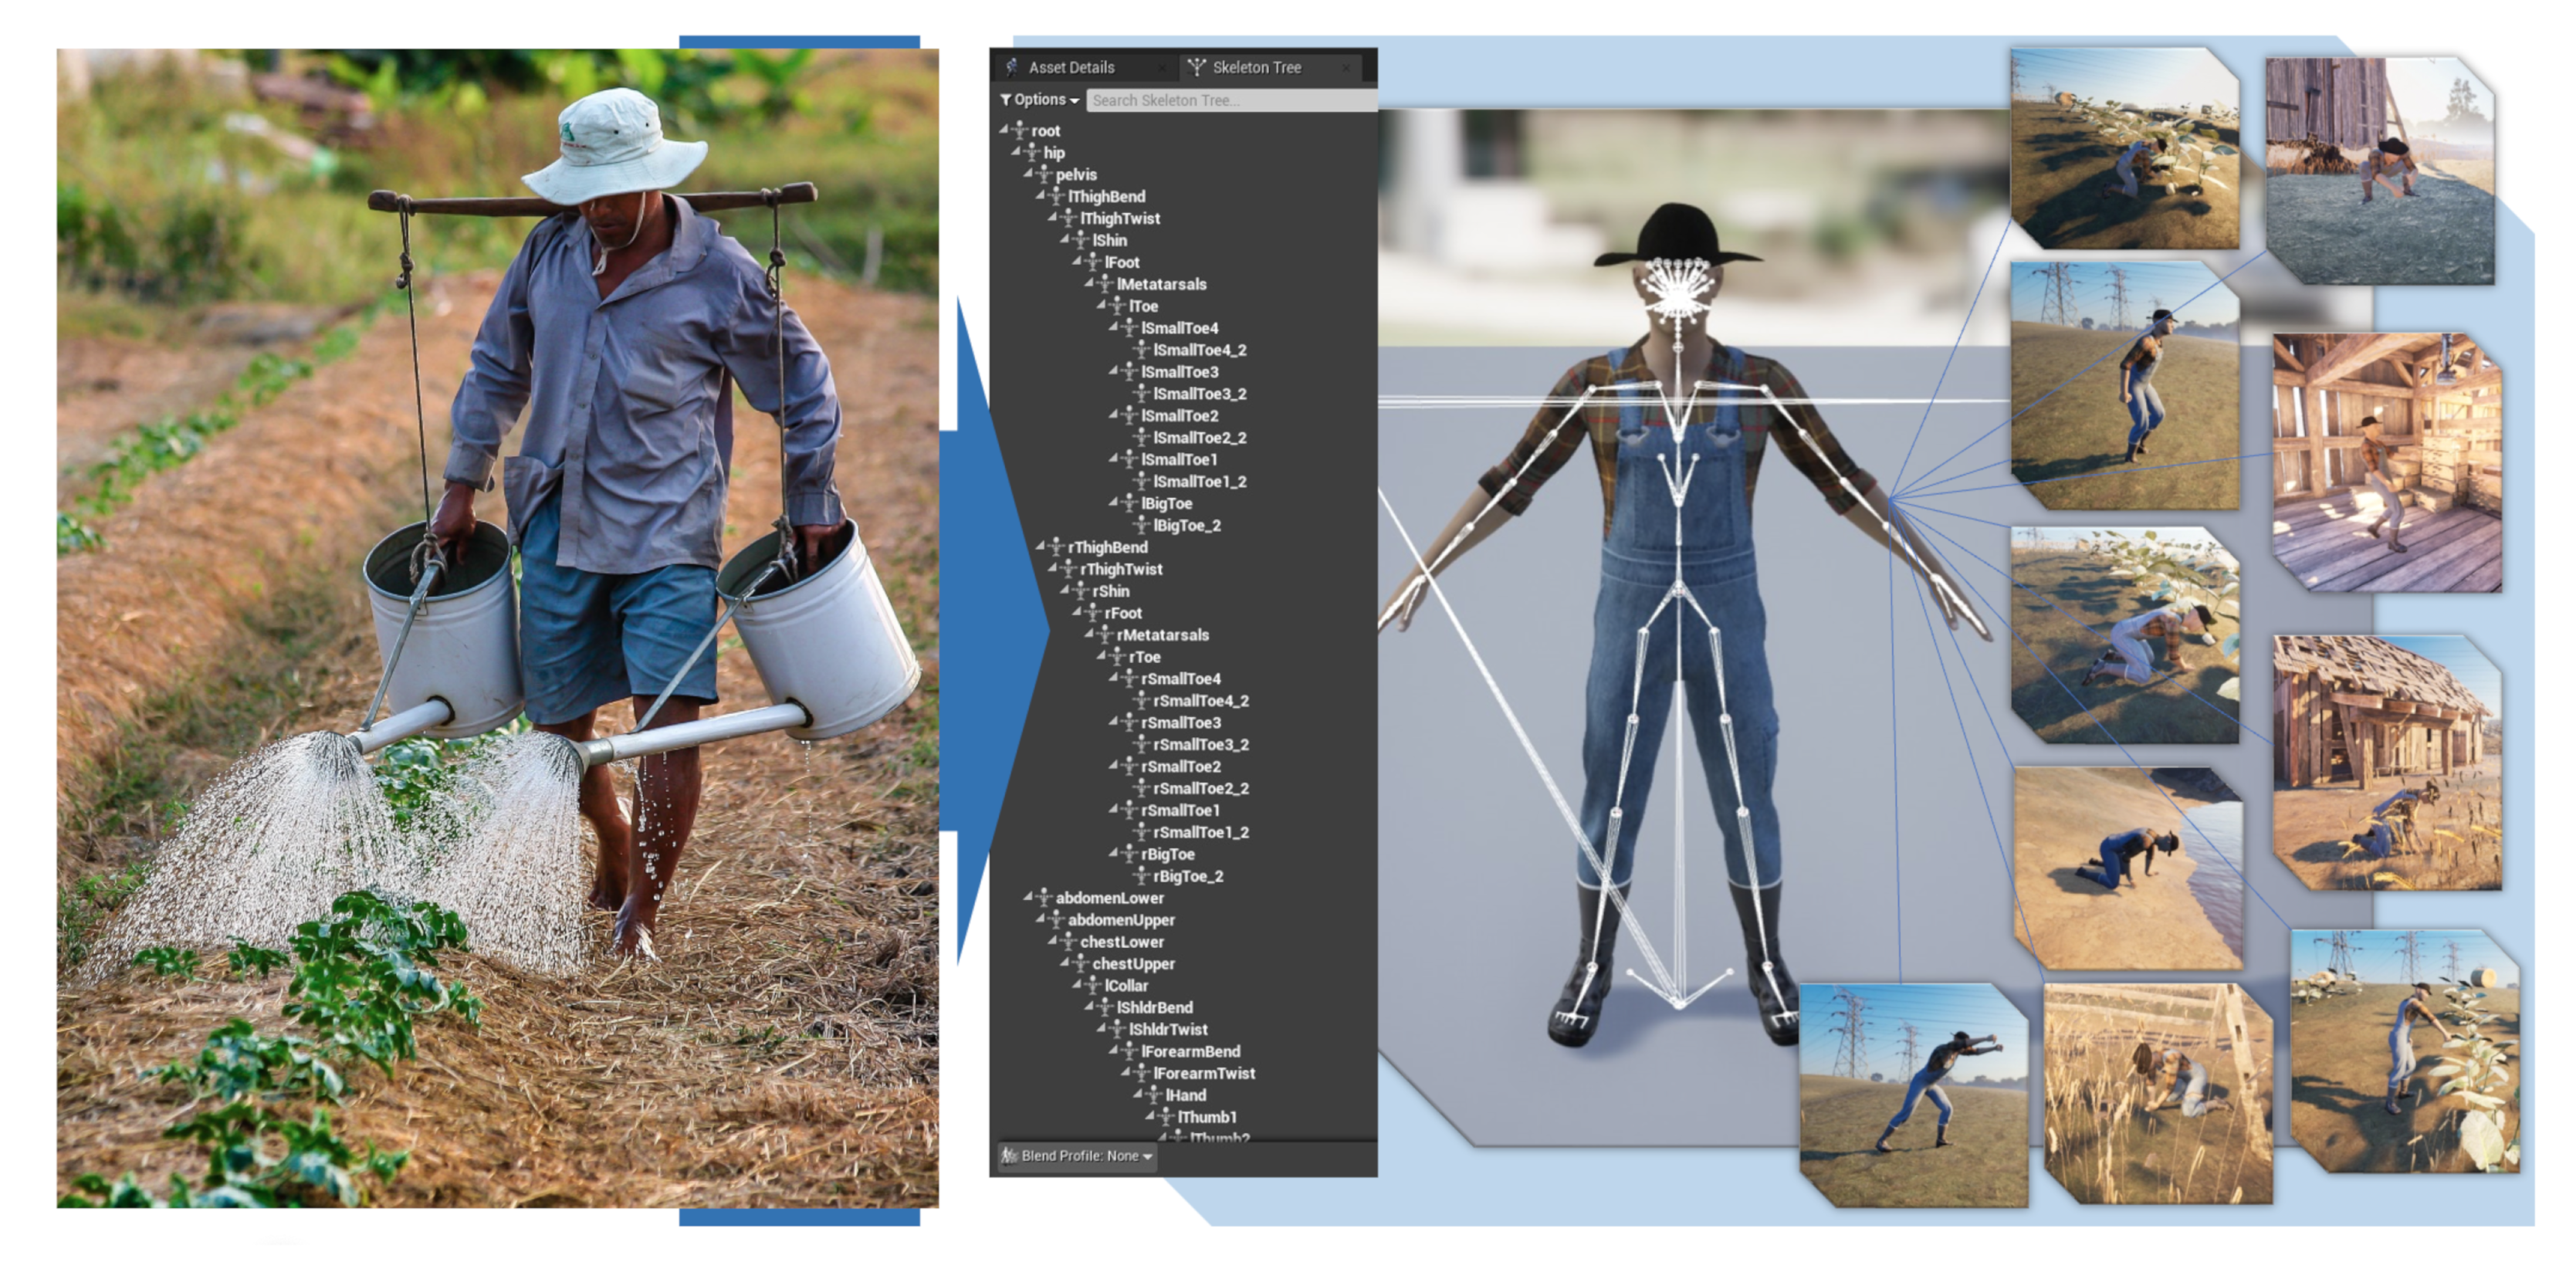Switch to the Asset Details tab

coord(1071,67)
